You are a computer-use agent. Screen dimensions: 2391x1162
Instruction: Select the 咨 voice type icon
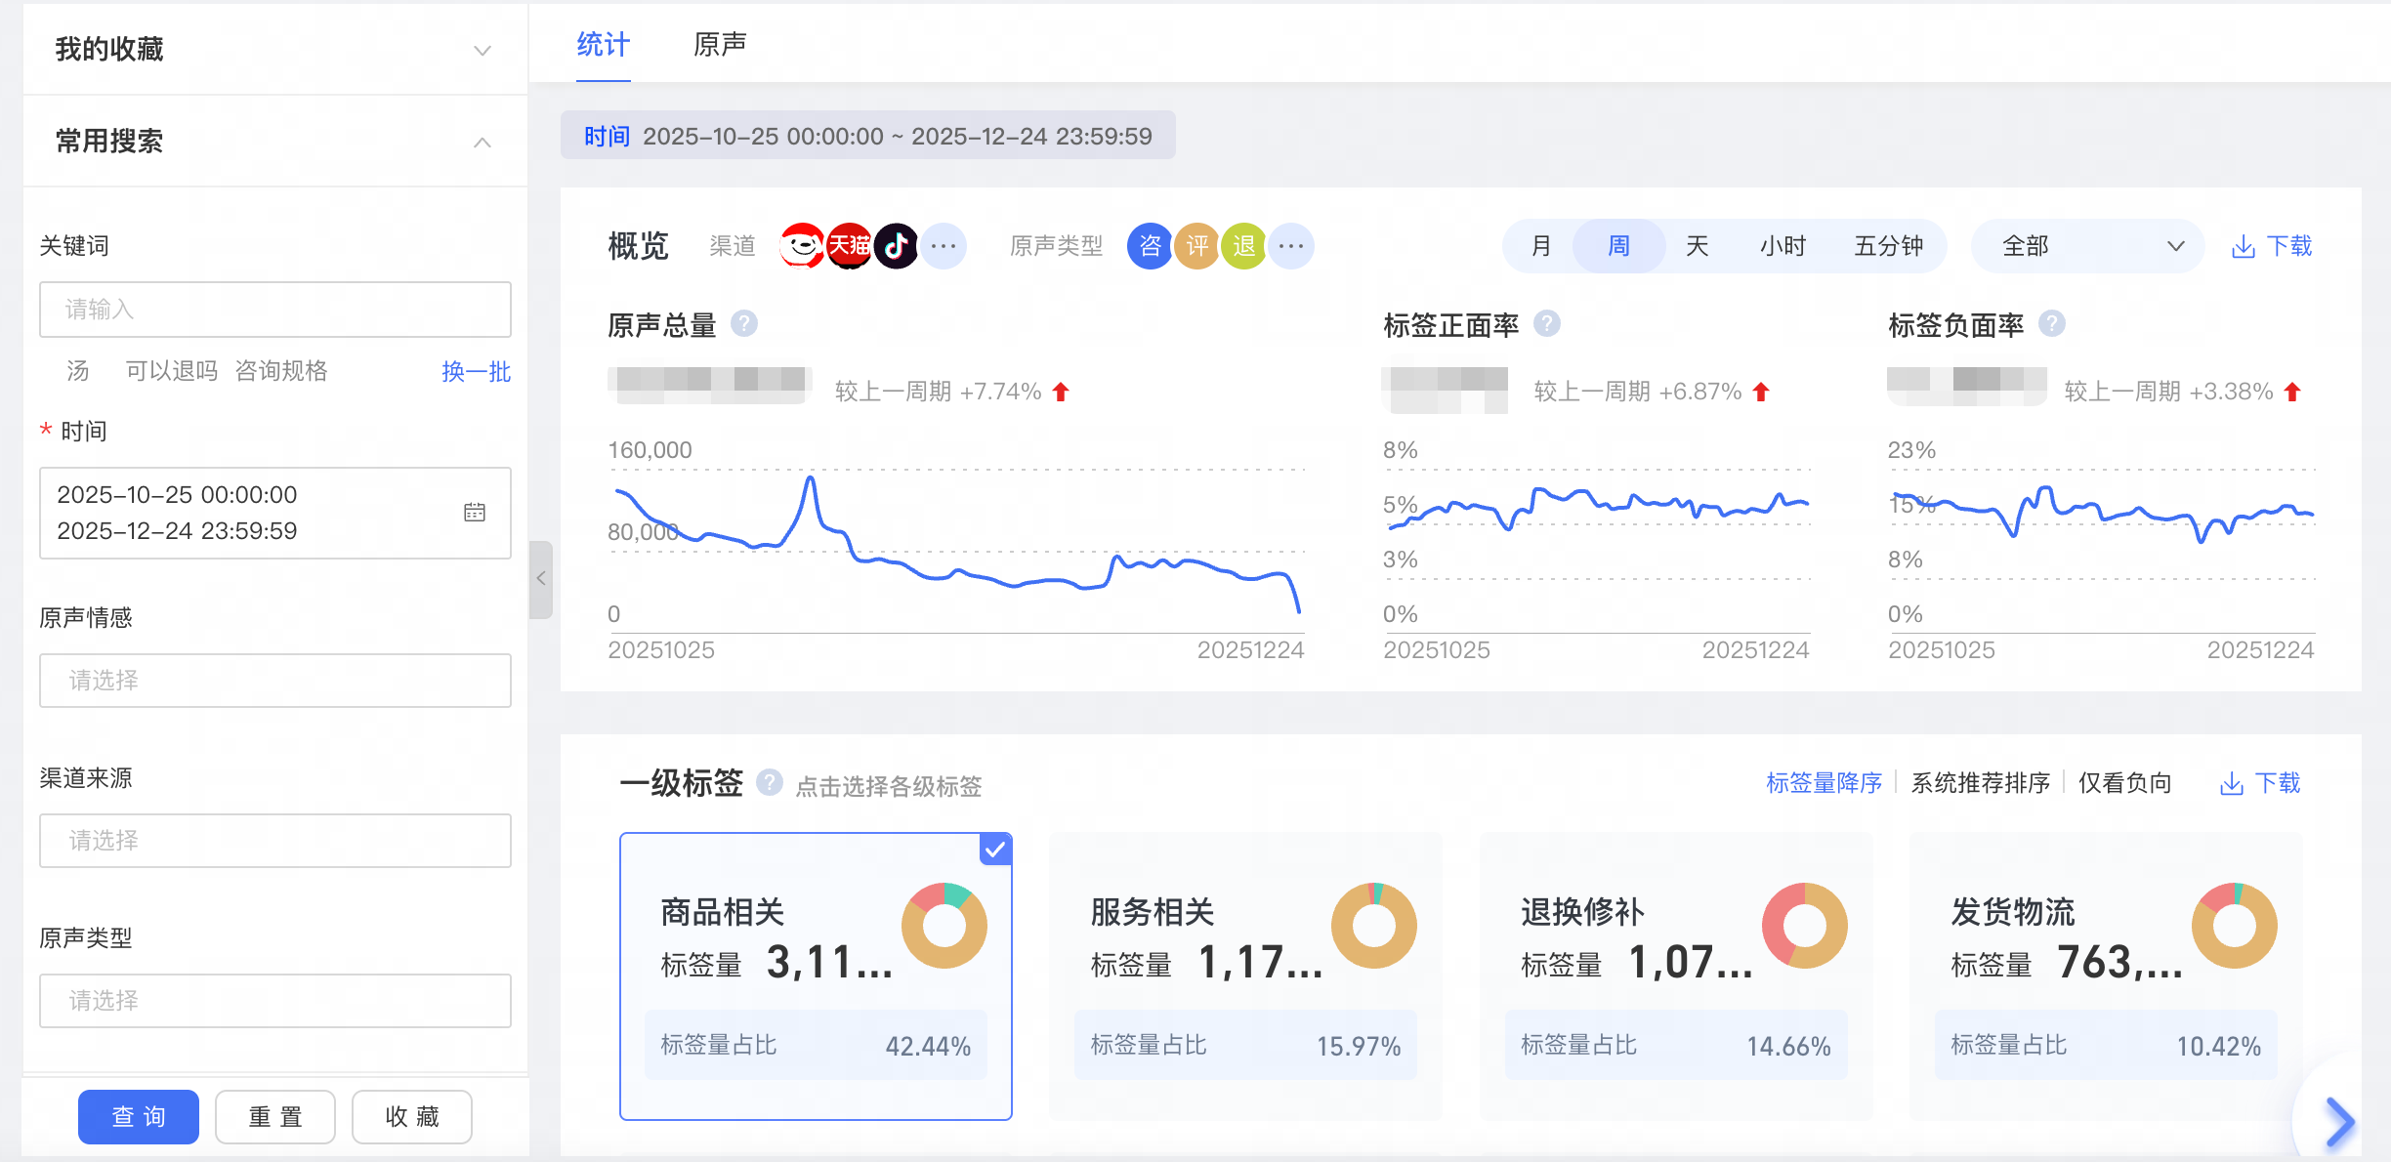(x=1150, y=246)
